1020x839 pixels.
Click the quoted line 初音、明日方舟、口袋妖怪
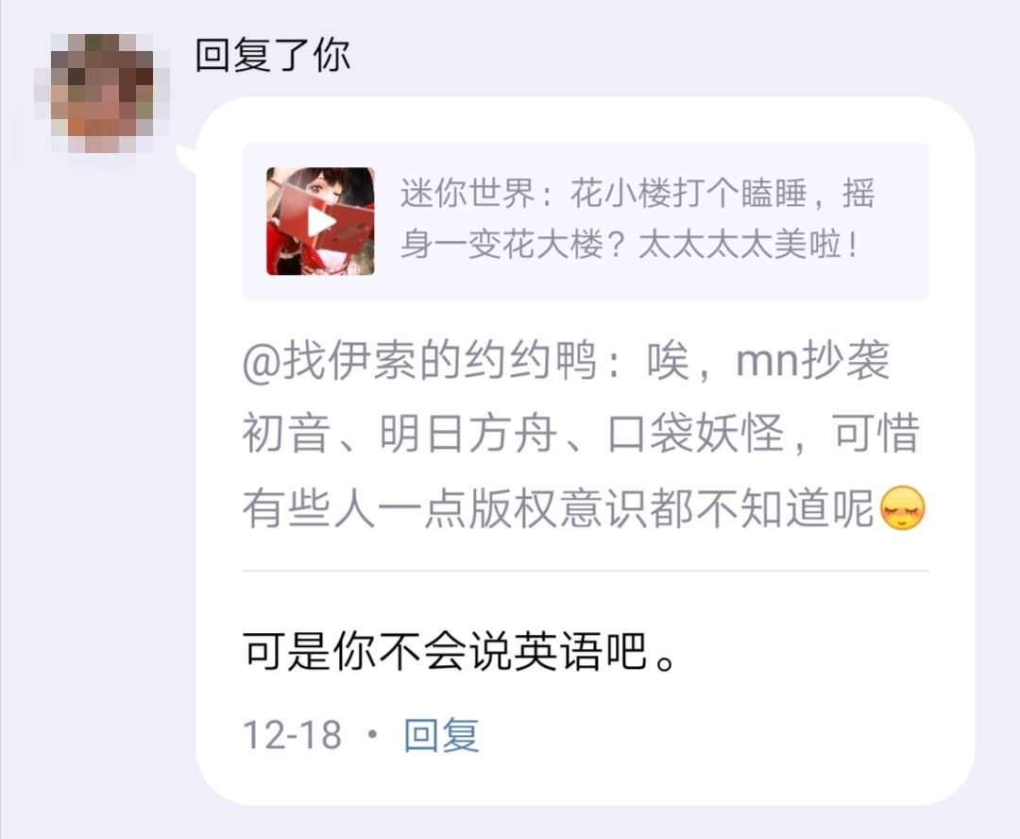(513, 434)
